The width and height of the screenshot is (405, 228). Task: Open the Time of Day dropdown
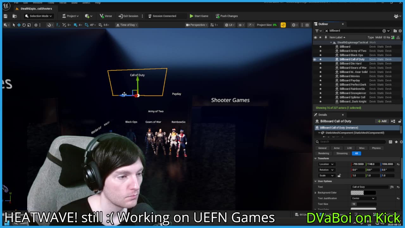coord(127,25)
